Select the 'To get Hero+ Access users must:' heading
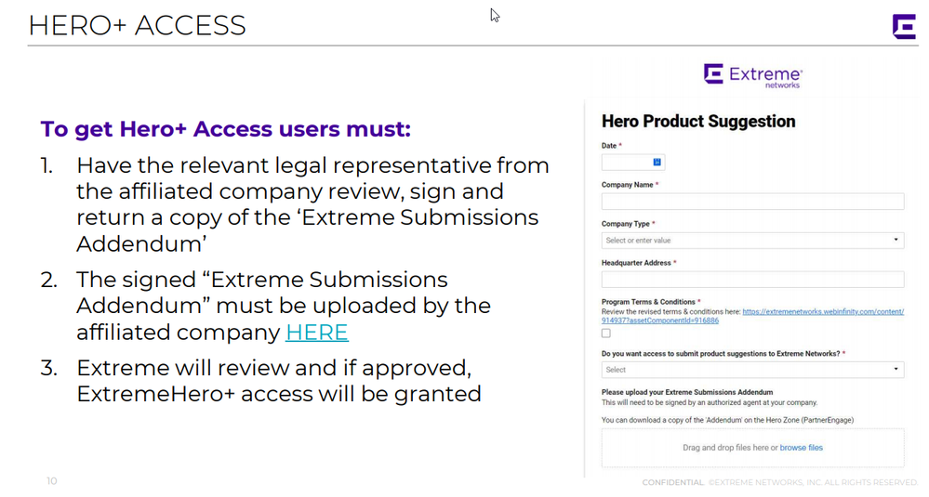The height and width of the screenshot is (497, 929). pos(225,129)
